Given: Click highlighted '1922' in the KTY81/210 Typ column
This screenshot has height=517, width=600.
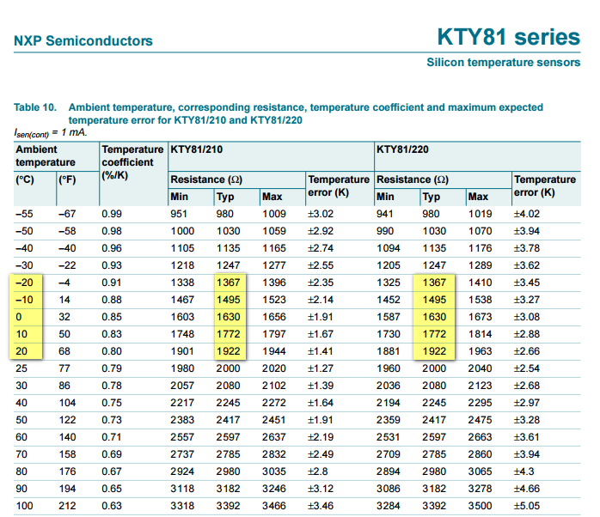Looking at the screenshot, I should 229,352.
